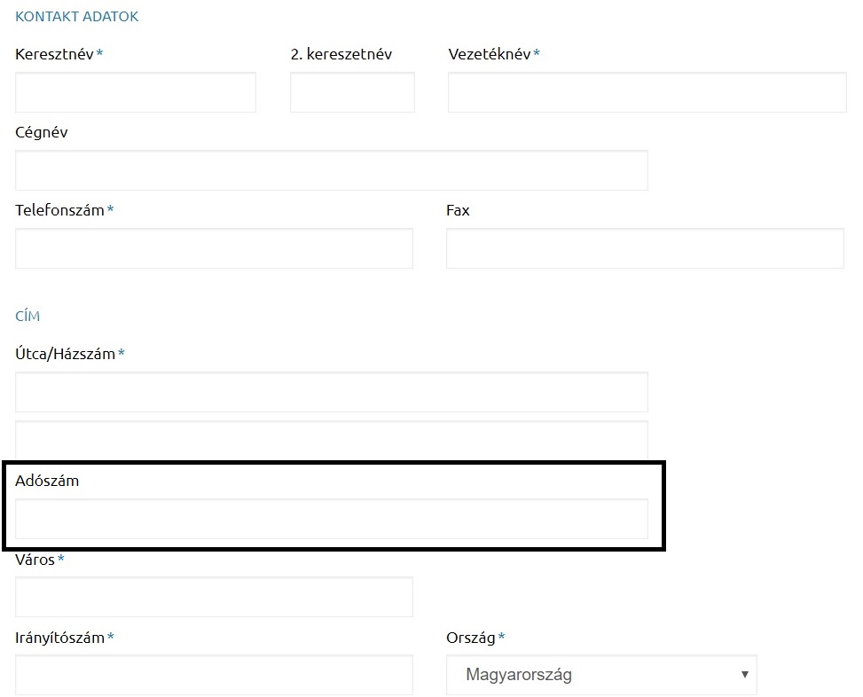Click the CÍM section header
The image size is (863, 697).
(27, 316)
